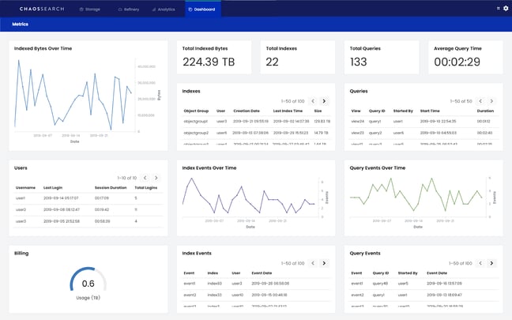Image resolution: width=512 pixels, height=320 pixels.
Task: Advance to next page of Index Events
Action: pyautogui.click(x=325, y=262)
